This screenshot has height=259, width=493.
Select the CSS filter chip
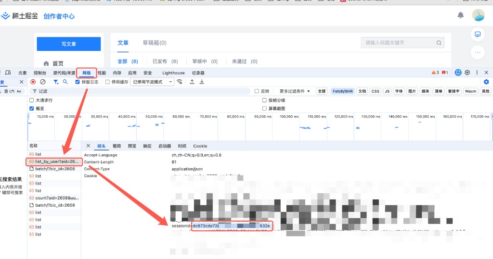(x=375, y=91)
